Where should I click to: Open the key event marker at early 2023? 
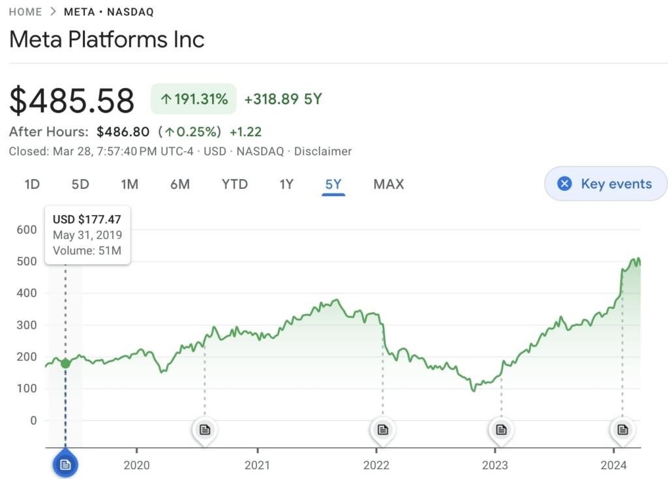(x=501, y=429)
